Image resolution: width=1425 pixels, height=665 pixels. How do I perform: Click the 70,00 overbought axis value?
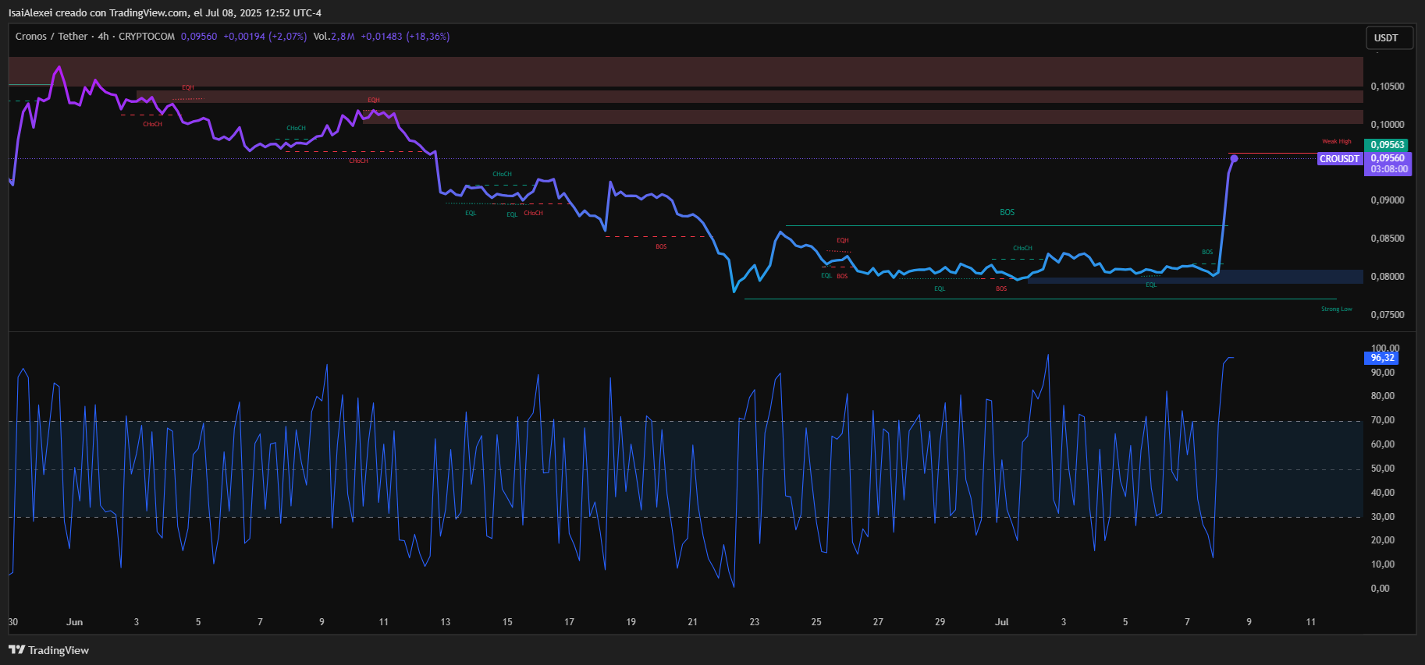coord(1383,420)
